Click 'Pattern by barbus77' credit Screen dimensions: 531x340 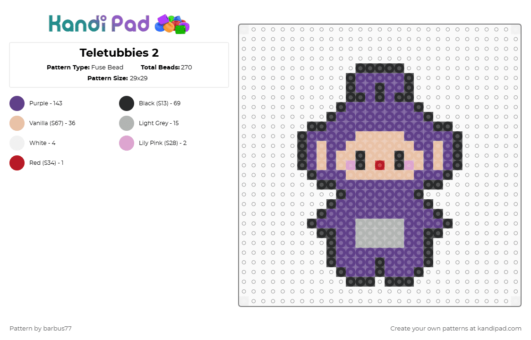(x=41, y=329)
